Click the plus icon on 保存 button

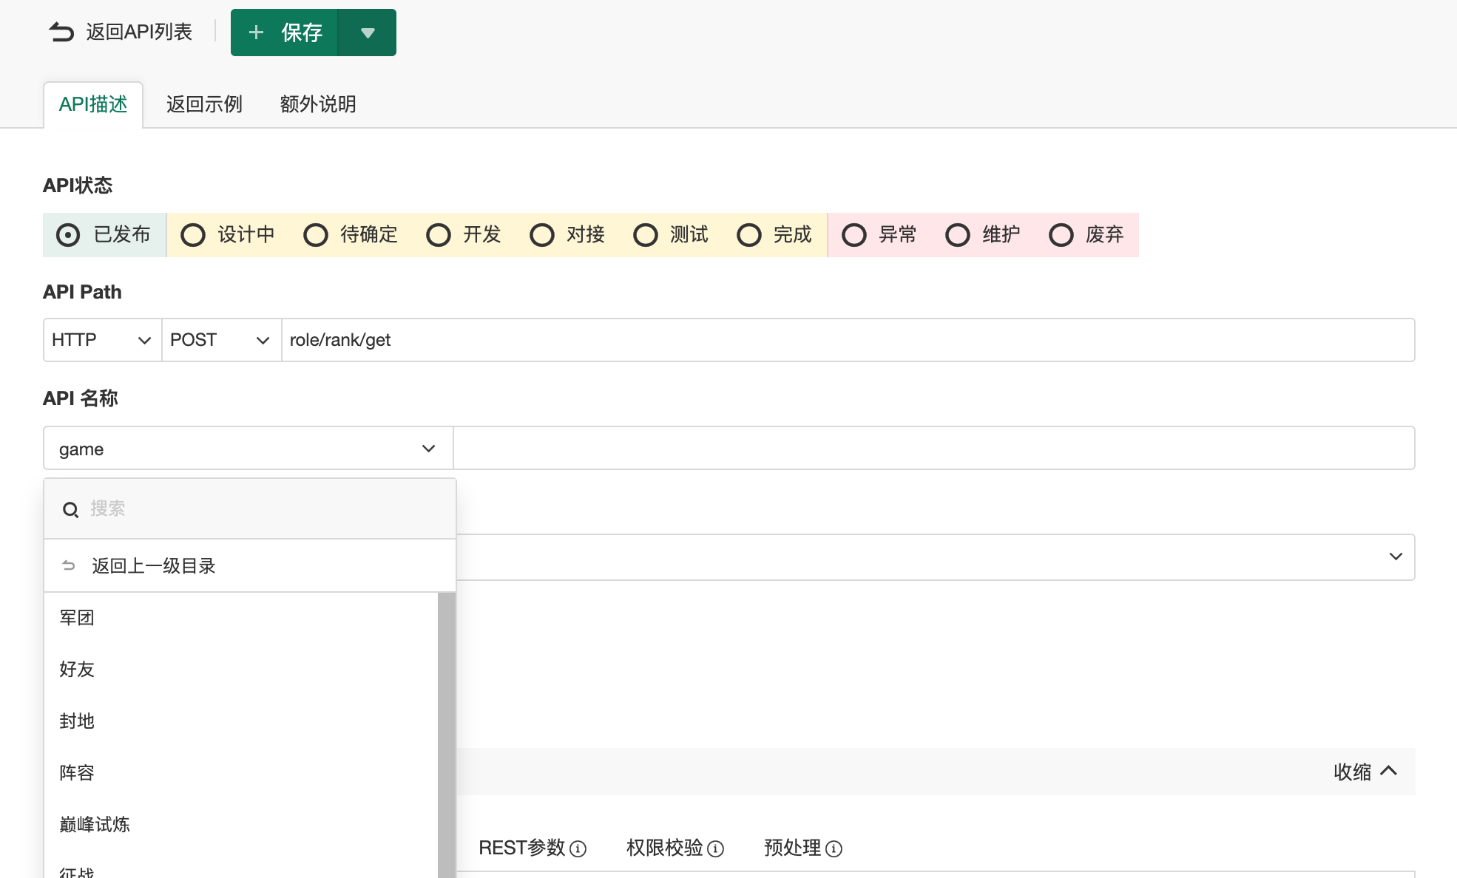coord(256,32)
